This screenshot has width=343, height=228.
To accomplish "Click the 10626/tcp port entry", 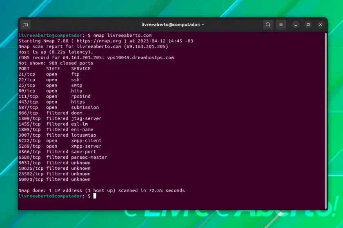I will pyautogui.click(x=31, y=168).
